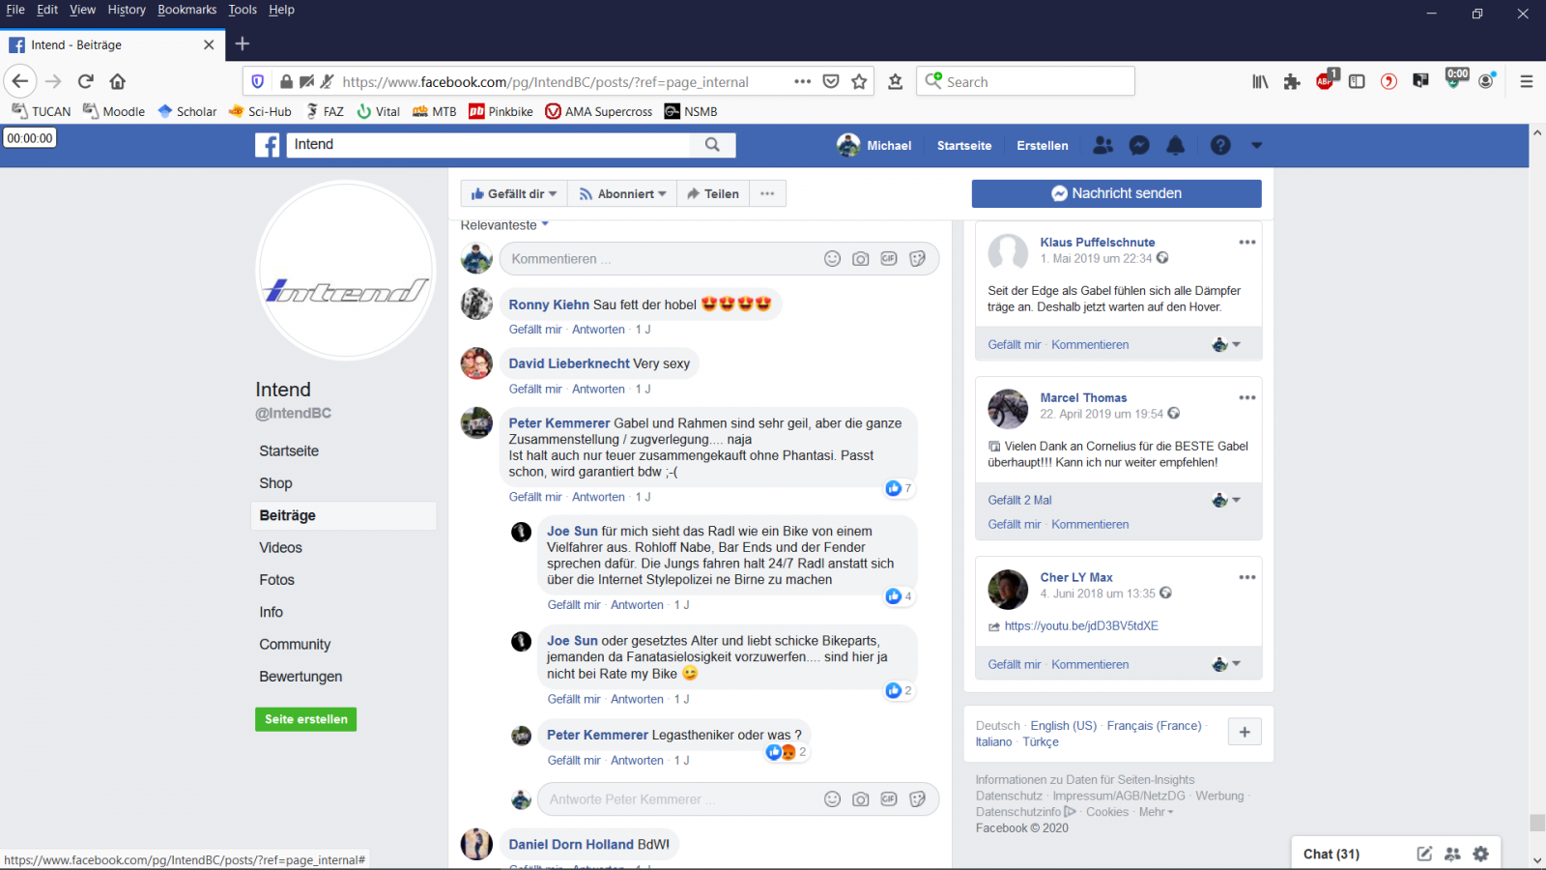Click the friend requests icon
The height and width of the screenshot is (870, 1546).
pos(1102,145)
